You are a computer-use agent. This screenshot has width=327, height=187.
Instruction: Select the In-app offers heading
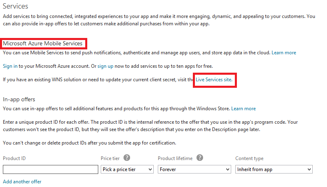coord(19,100)
